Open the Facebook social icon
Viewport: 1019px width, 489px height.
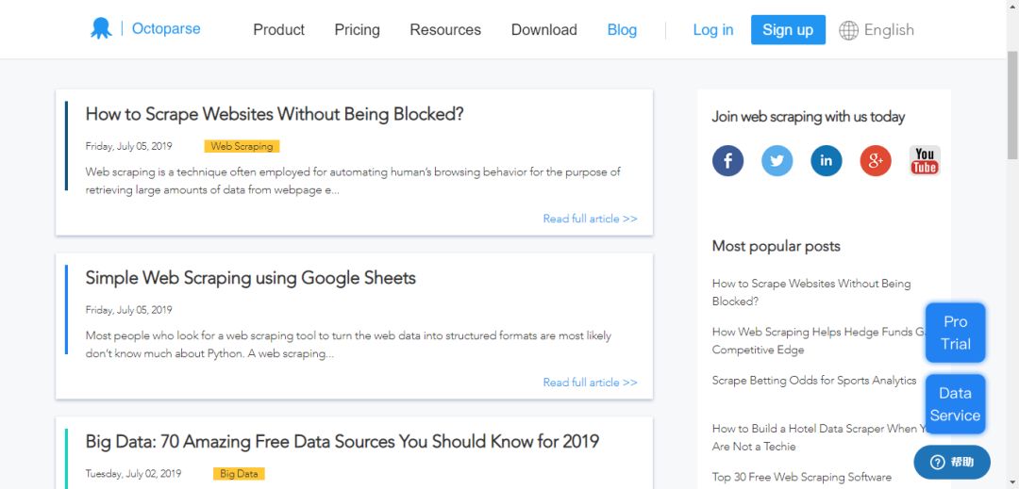click(727, 160)
